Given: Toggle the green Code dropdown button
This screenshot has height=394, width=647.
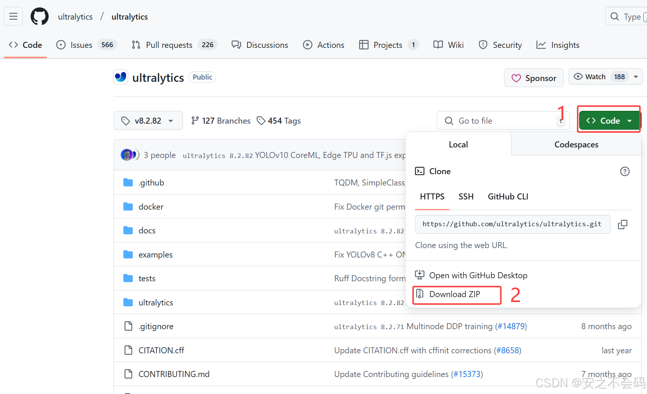Looking at the screenshot, I should 609,121.
